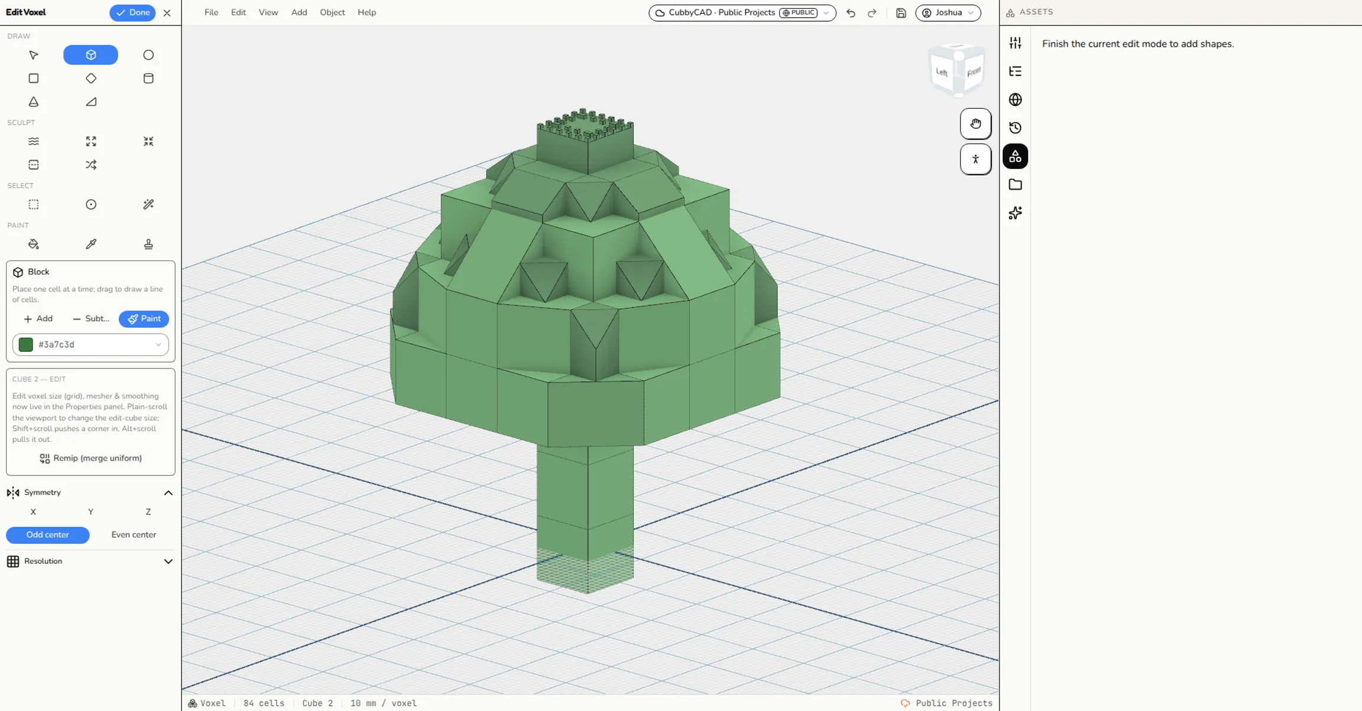Image resolution: width=1362 pixels, height=711 pixels.
Task: Open the Add menu
Action: (299, 12)
